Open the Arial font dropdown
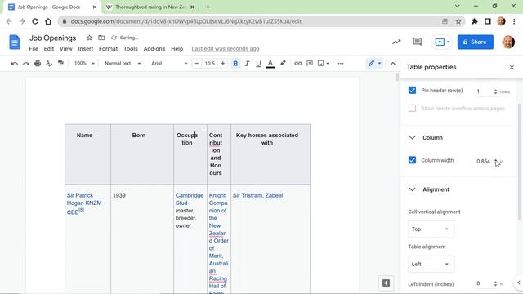The width and height of the screenshot is (523, 294). tap(169, 64)
